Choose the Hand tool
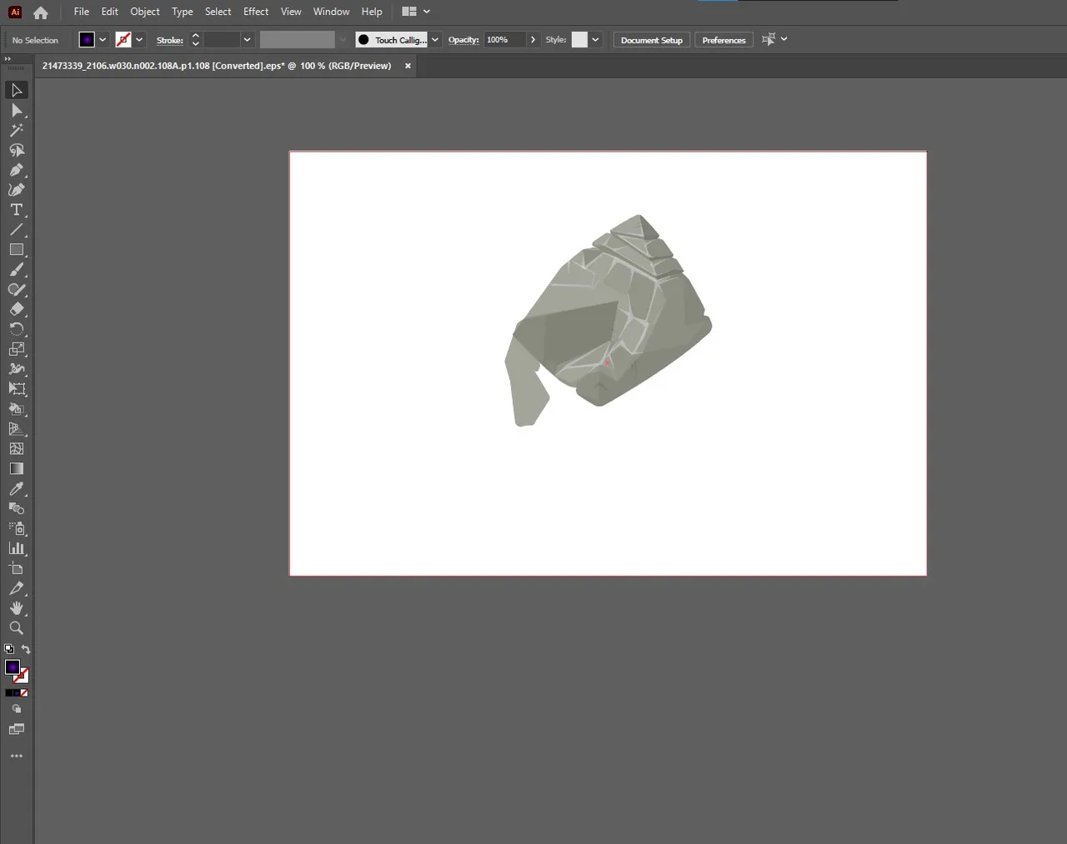The image size is (1067, 844). 17,608
